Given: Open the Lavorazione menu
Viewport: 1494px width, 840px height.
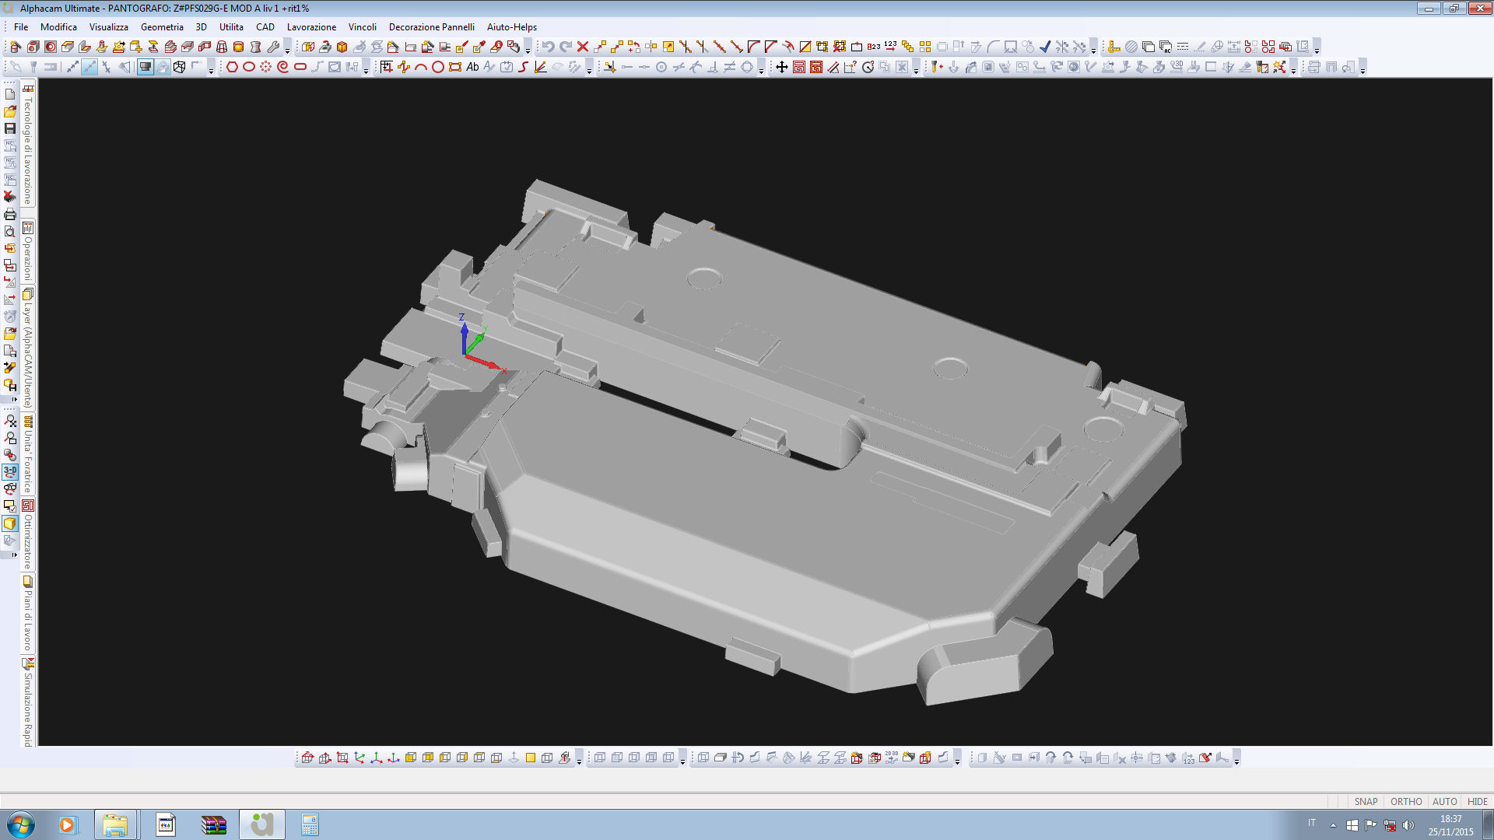Looking at the screenshot, I should (x=311, y=26).
